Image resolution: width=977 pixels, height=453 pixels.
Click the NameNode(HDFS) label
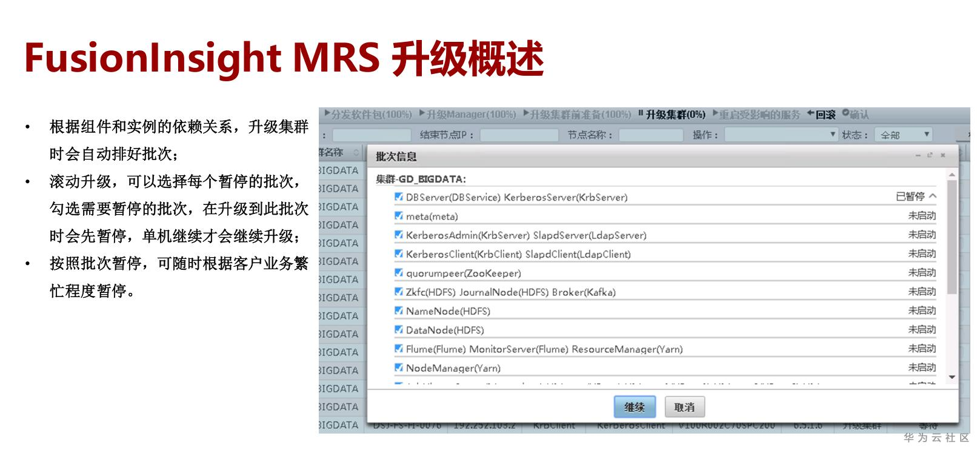448,310
